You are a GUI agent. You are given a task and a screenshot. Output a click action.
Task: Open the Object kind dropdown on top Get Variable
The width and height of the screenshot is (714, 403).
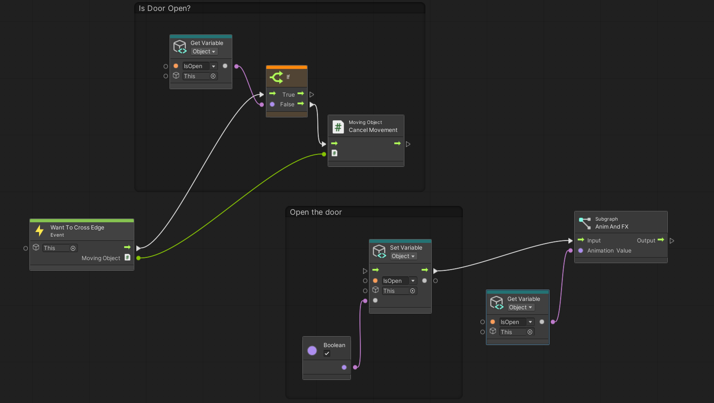[204, 52]
